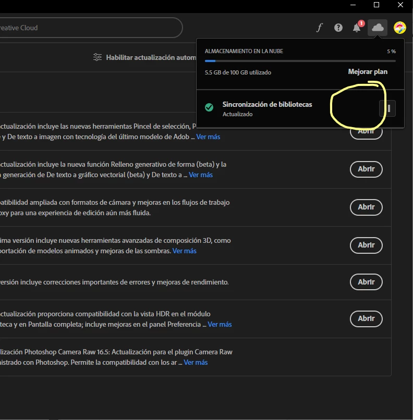Click Ver más for vista HDR update
Screen dimensions: 413x420
220,324
